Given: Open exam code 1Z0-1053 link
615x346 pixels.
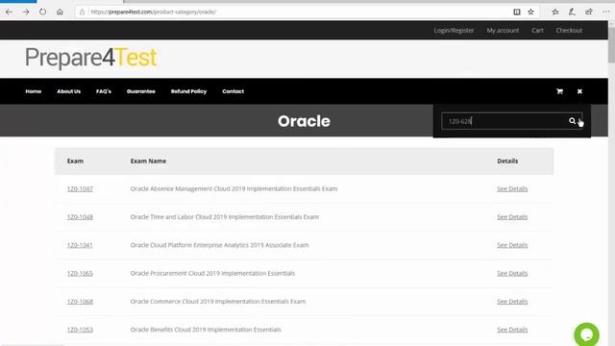Looking at the screenshot, I should point(80,330).
